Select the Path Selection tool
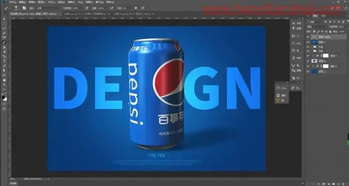Viewport: 349px width, 186px height. click(x=4, y=71)
